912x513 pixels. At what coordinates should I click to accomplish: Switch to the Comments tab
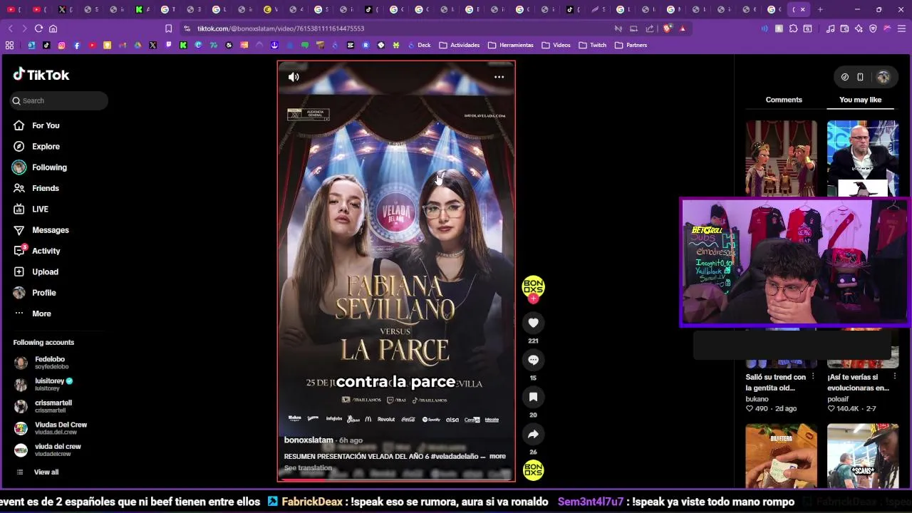click(x=784, y=100)
